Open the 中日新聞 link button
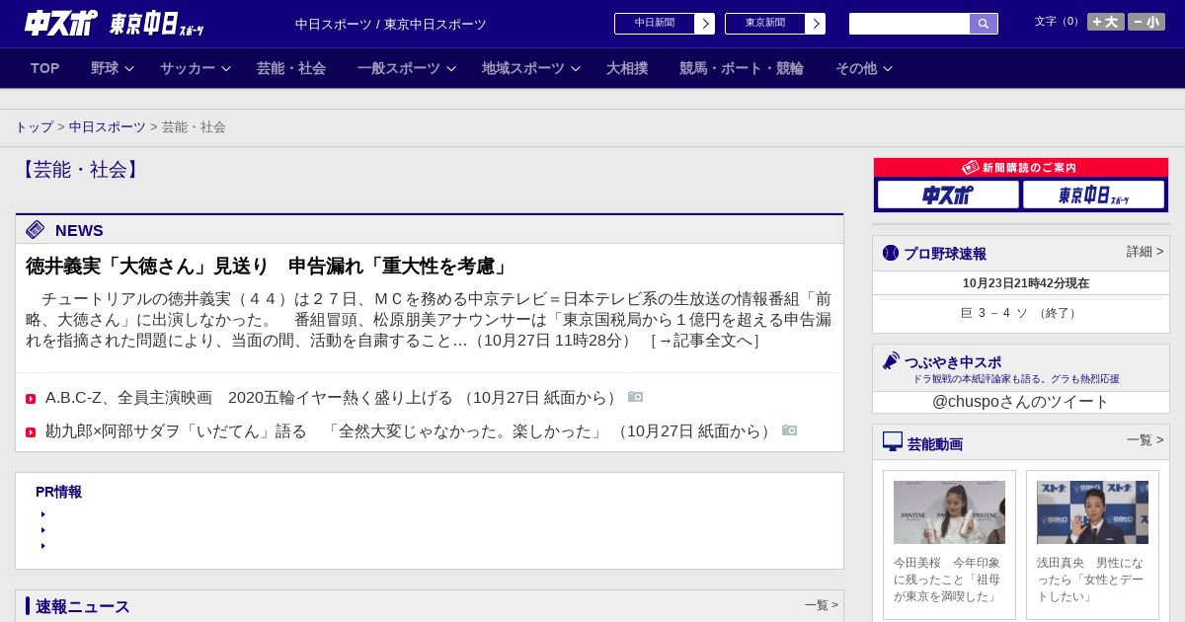 click(x=655, y=24)
